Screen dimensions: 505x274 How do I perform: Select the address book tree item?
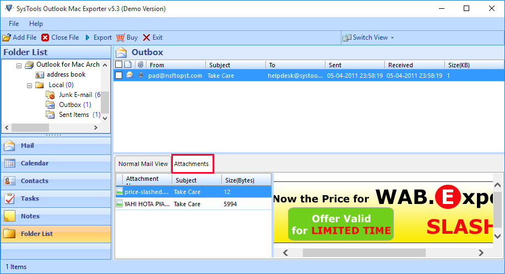coord(66,75)
